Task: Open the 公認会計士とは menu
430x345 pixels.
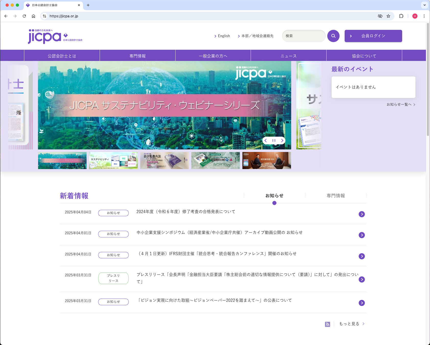Action: click(62, 56)
